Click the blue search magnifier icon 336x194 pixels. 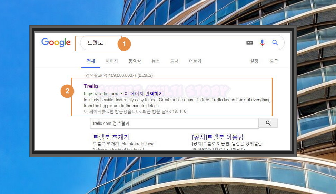pyautogui.click(x=275, y=43)
